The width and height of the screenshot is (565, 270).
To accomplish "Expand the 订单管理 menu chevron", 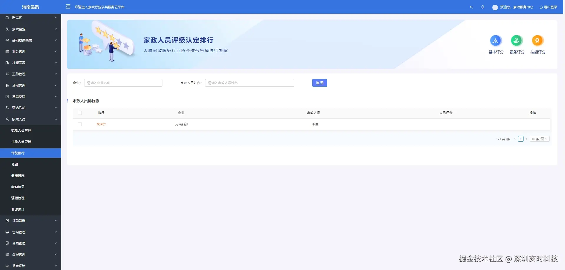I will click(x=56, y=221).
